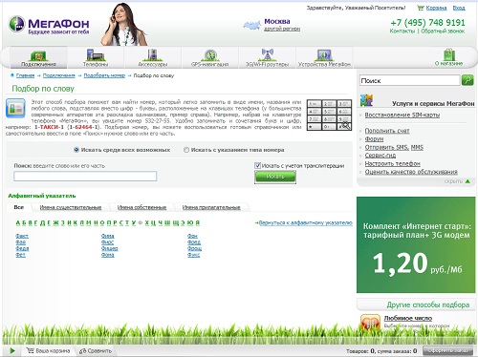Screen dimensions: 478x357
Task: Open the Ваша корзина panel
Action: [49, 350]
